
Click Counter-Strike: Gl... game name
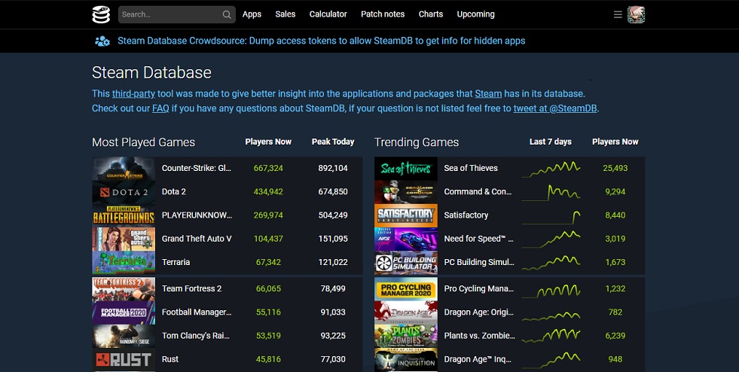click(197, 168)
